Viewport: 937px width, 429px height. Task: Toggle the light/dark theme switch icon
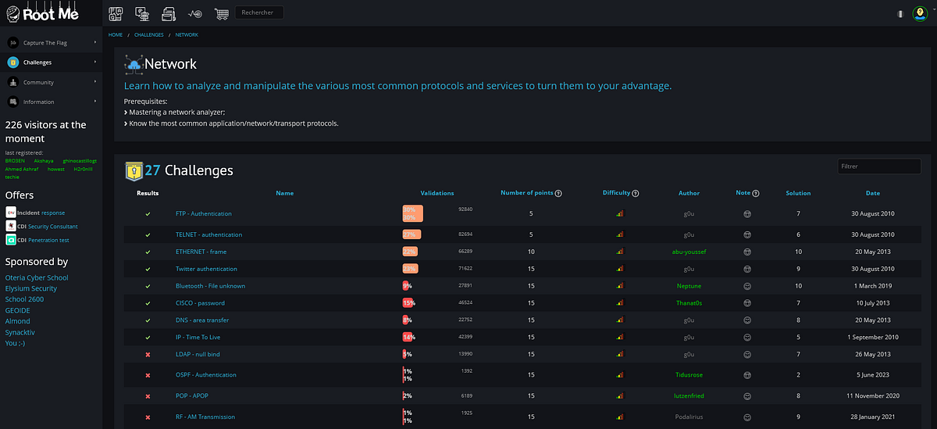point(900,13)
